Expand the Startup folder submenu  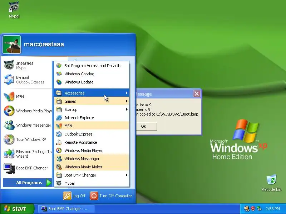coord(92,109)
